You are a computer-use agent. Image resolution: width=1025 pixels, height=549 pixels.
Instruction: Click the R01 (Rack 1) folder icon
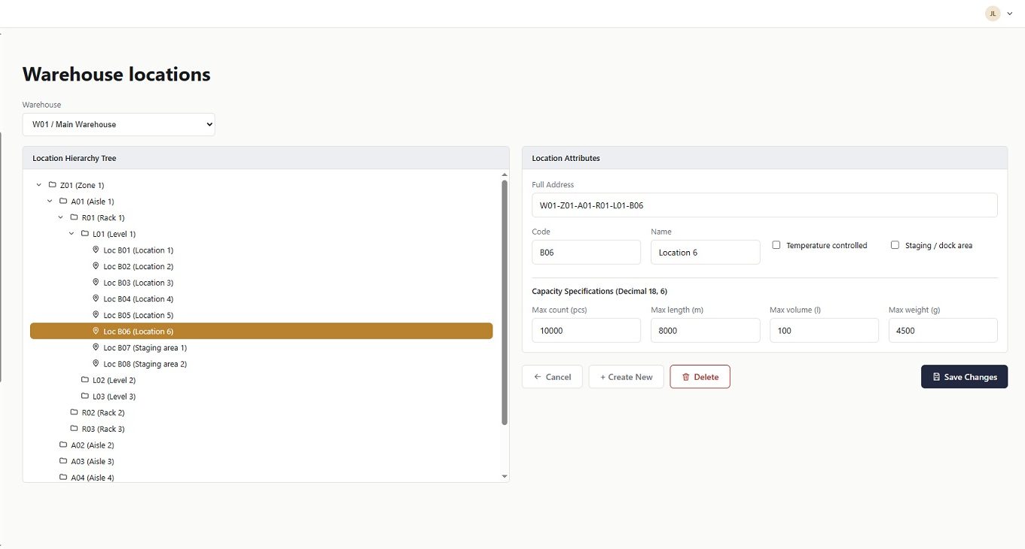[x=74, y=217]
